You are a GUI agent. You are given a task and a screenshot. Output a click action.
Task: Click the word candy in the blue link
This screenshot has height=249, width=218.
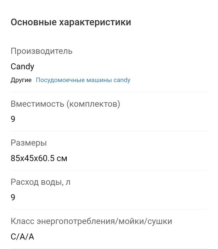point(122,80)
